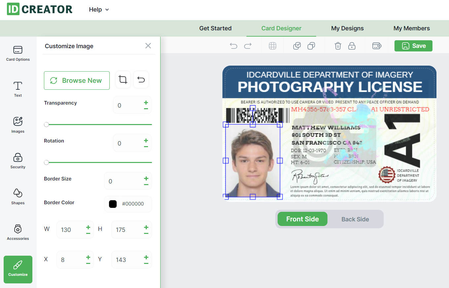Screen dimensions: 449x288
Task: Close the Customize Image panel
Action: pos(148,46)
